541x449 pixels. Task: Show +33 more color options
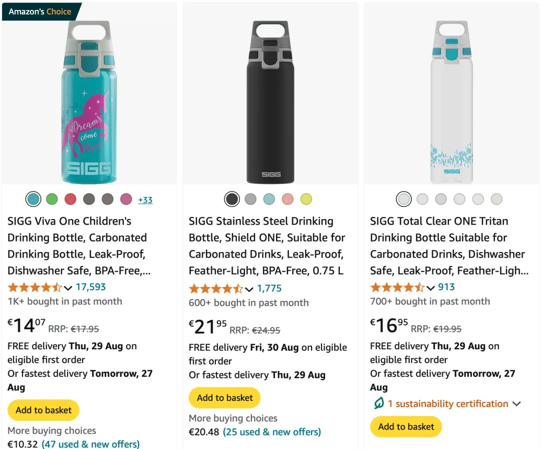(145, 200)
